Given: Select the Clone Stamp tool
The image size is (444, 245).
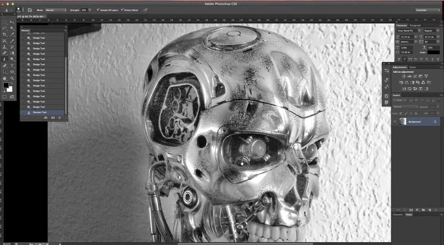Looking at the screenshot, I should [5, 47].
